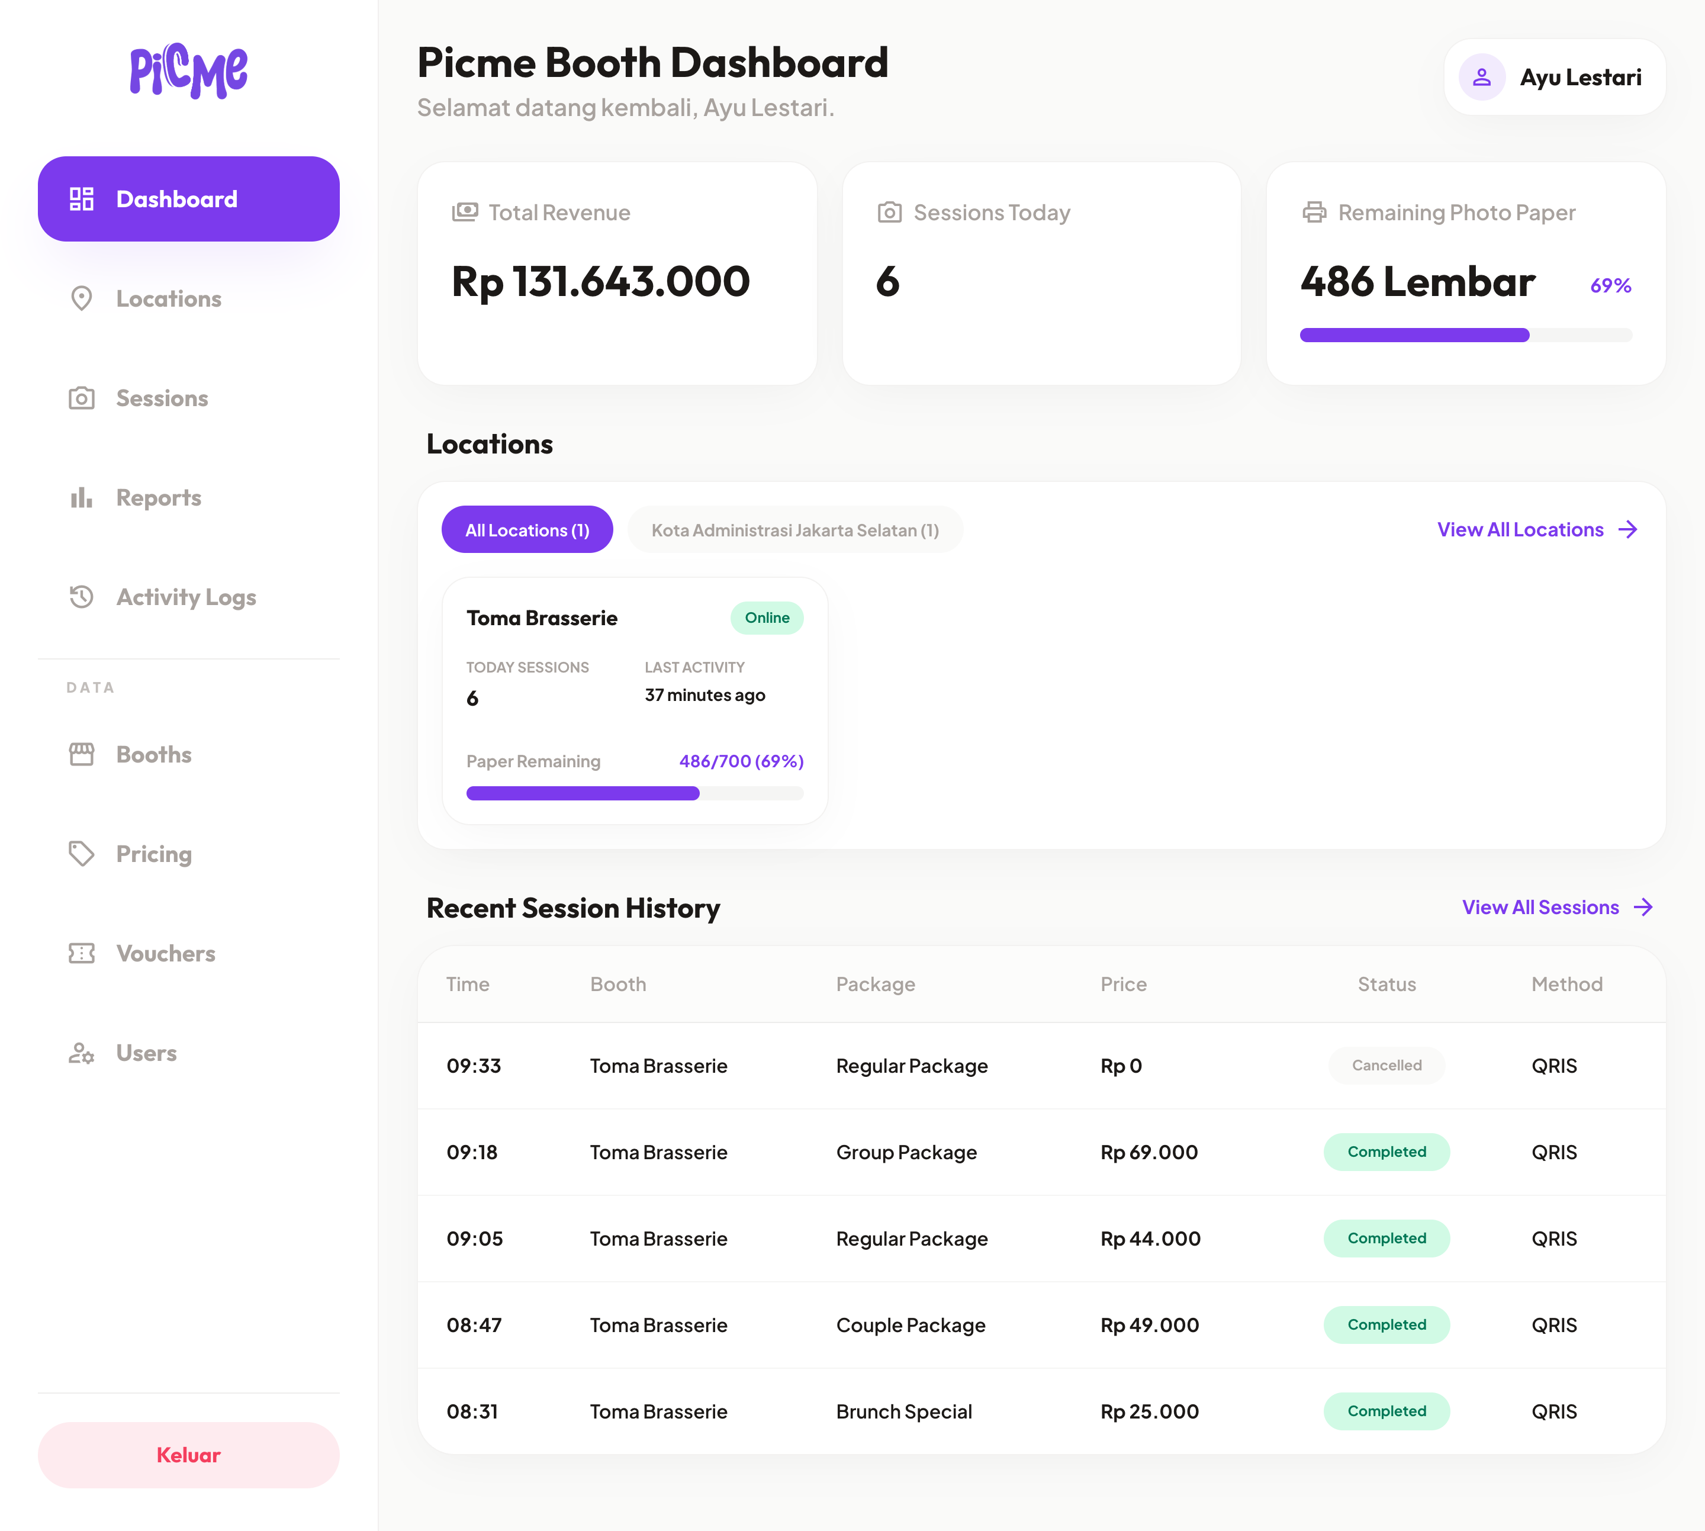Click the Reports bar chart icon
Screen dimensions: 1705x1531
[x=82, y=497]
